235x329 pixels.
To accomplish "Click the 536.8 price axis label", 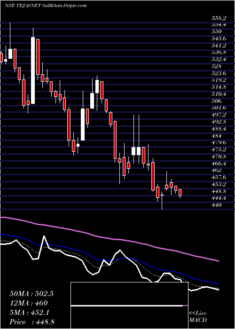I will (x=219, y=52).
